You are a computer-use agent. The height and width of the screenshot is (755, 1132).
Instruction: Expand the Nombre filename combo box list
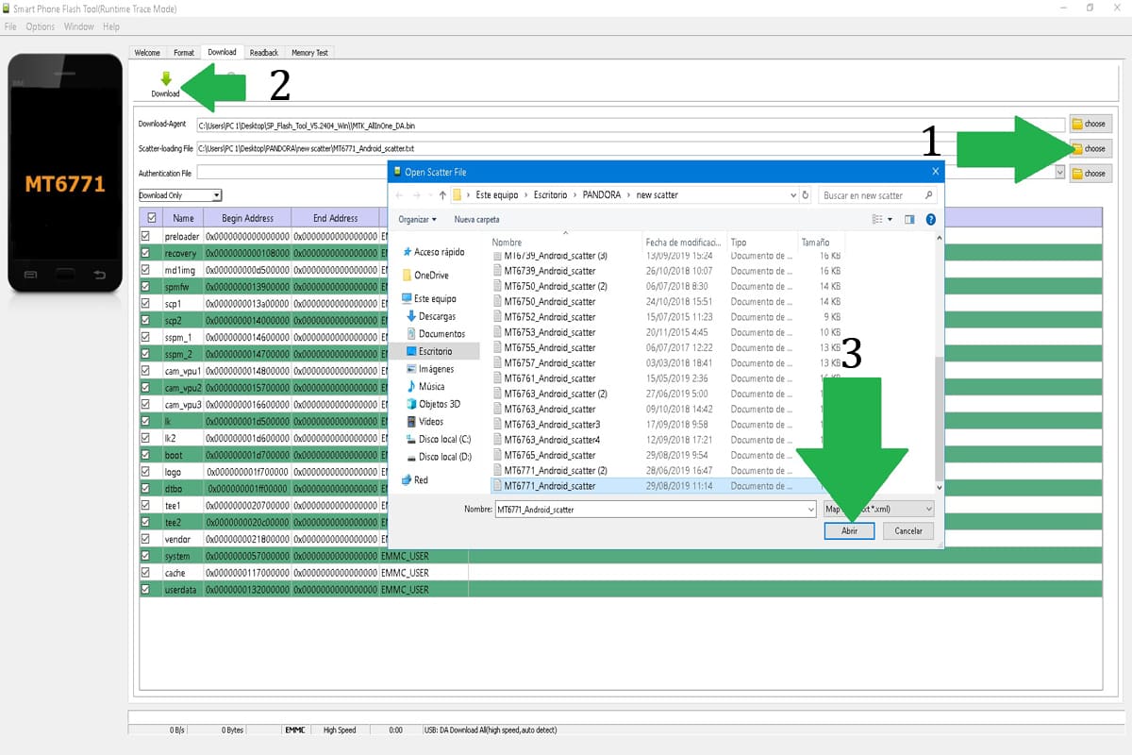tap(810, 509)
